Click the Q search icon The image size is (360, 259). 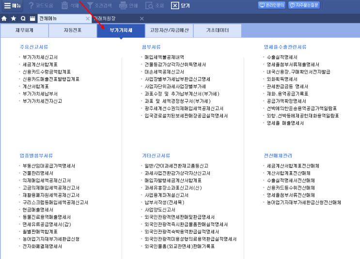tap(23, 18)
